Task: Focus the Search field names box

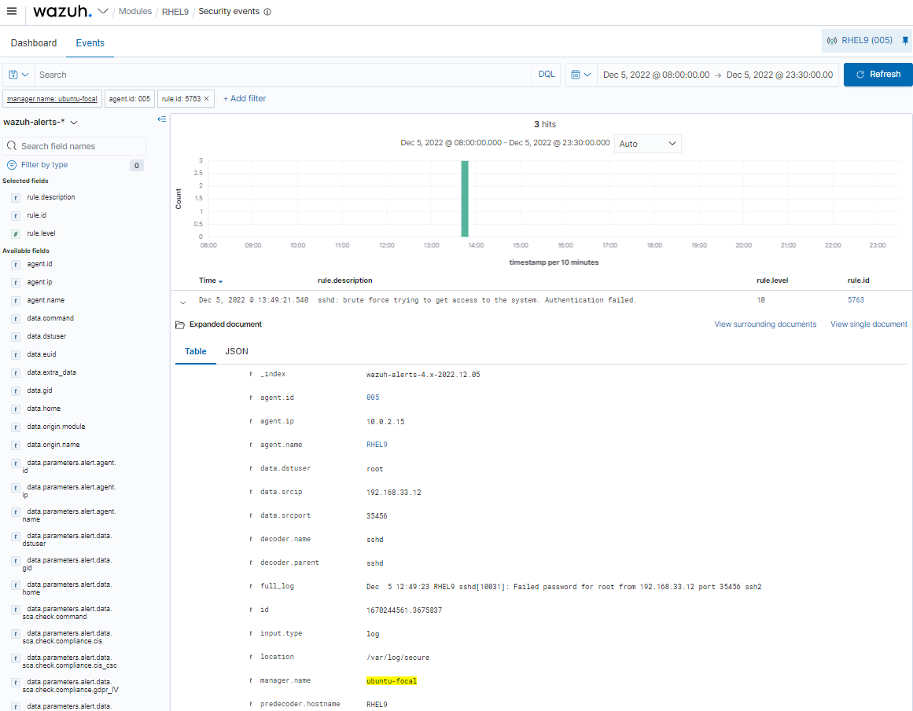Action: pyautogui.click(x=75, y=146)
